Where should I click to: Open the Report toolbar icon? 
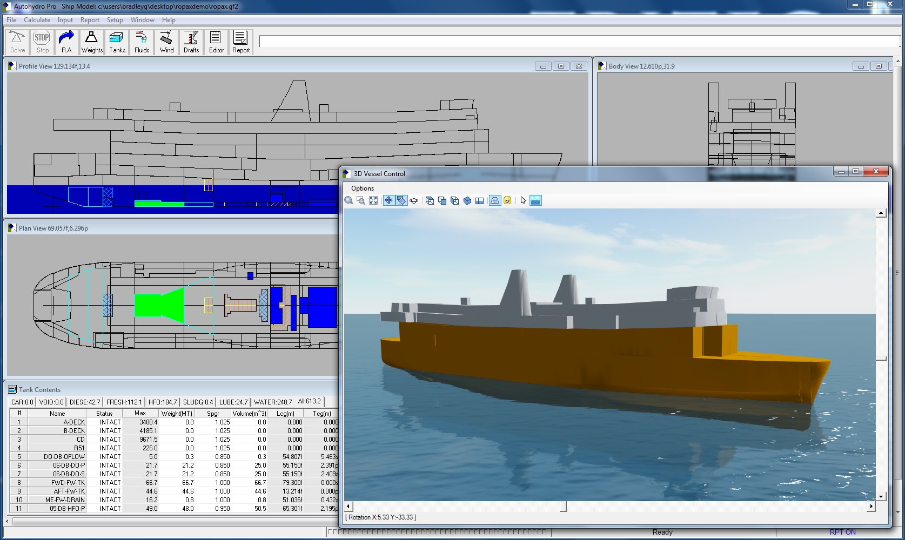tap(240, 41)
